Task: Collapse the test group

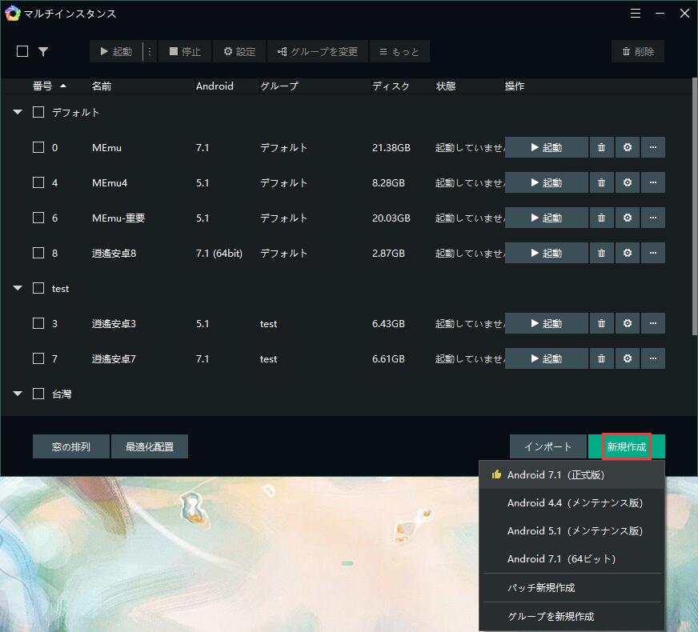Action: tap(17, 288)
